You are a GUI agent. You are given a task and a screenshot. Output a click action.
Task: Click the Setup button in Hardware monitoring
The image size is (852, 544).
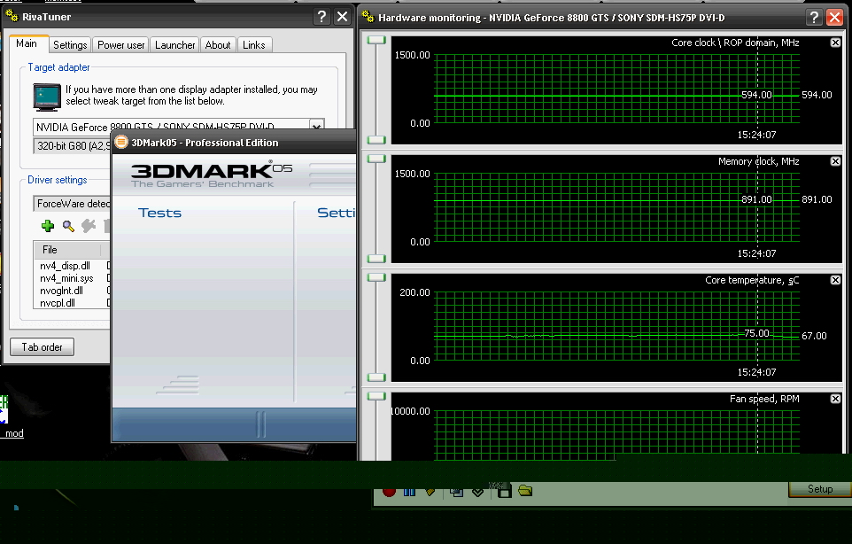820,488
